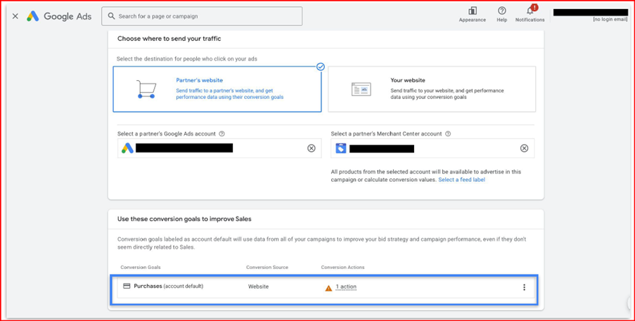Open the Notifications bell
This screenshot has height=321, width=635.
pyautogui.click(x=530, y=11)
